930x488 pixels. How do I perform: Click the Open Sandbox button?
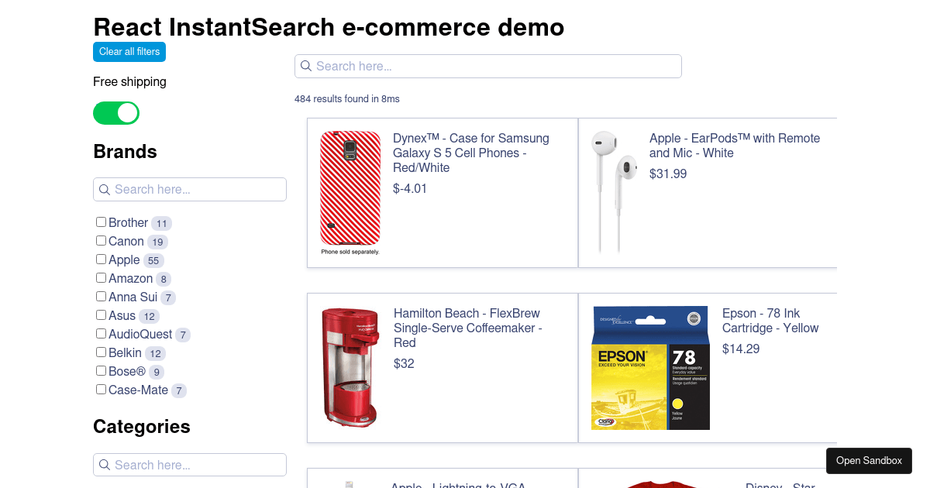[x=869, y=461]
